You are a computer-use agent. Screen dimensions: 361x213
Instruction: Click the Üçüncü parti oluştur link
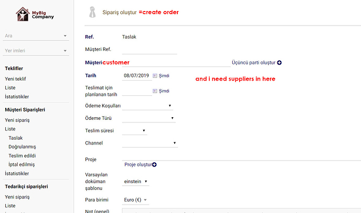click(x=253, y=63)
